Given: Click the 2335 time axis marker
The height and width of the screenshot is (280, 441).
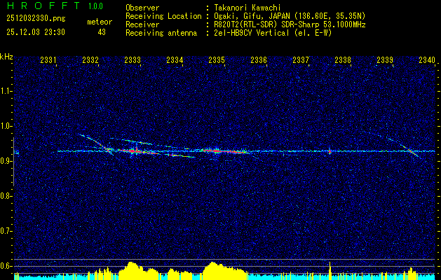Looking at the screenshot, I should coord(217,59).
